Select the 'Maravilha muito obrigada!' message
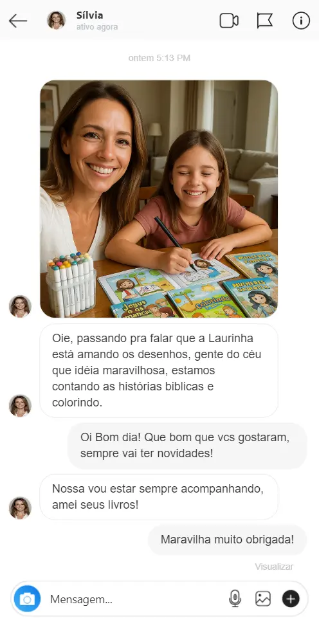 pos(227,540)
